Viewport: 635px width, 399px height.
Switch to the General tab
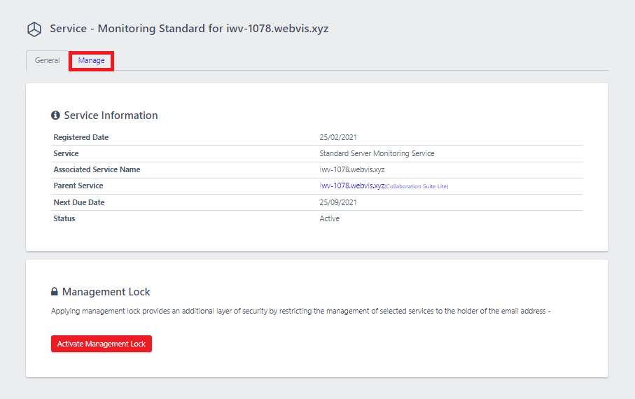(x=47, y=60)
